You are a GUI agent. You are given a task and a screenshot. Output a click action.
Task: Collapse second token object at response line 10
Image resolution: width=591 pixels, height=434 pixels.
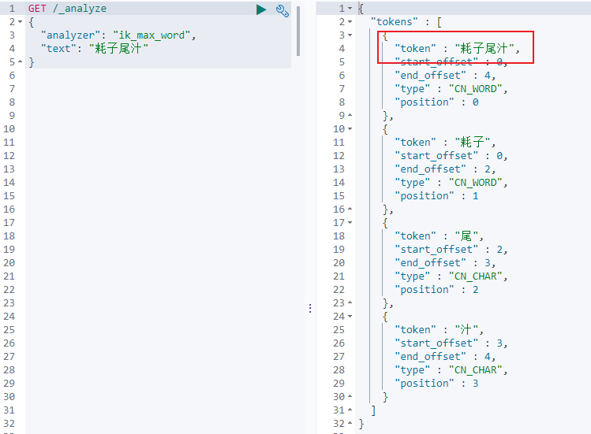(350, 128)
